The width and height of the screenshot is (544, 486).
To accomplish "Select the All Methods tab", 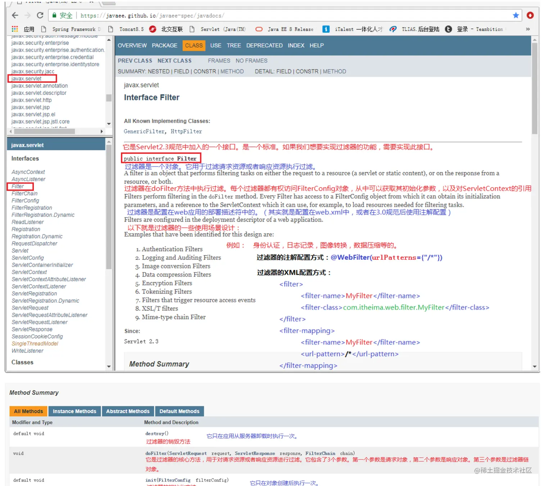I will click(28, 411).
